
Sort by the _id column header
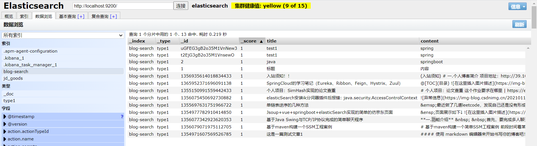209,41
